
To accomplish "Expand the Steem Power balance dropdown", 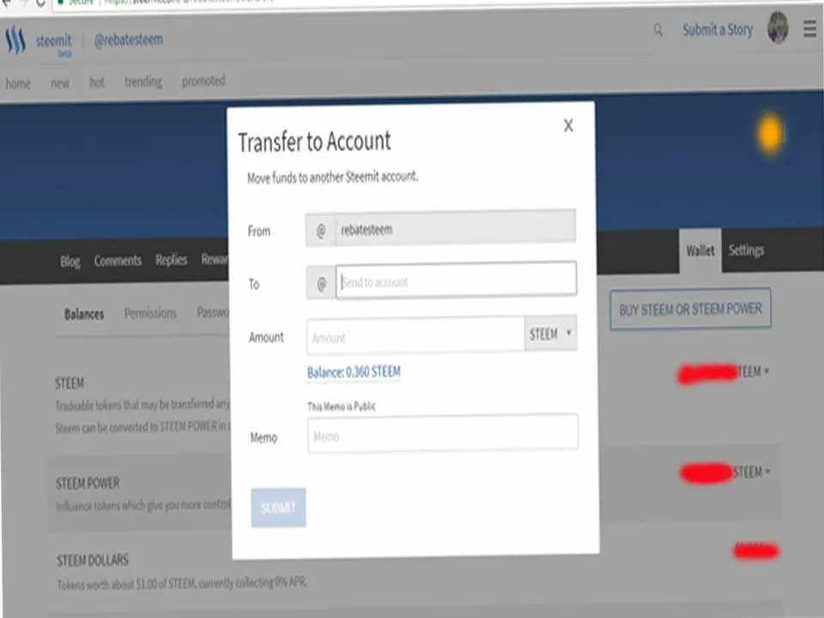I will (767, 471).
